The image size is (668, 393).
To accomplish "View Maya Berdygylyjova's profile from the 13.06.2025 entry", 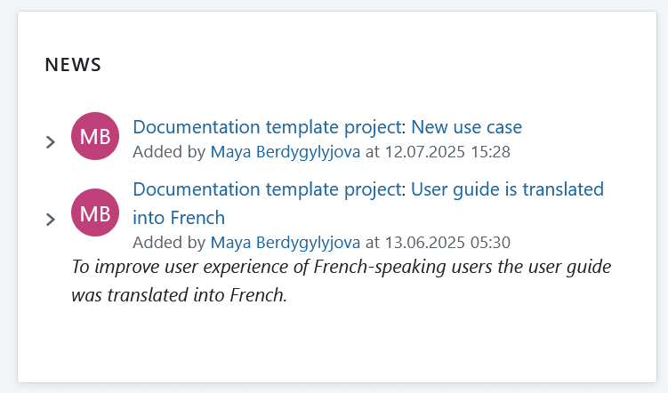I will click(x=285, y=242).
